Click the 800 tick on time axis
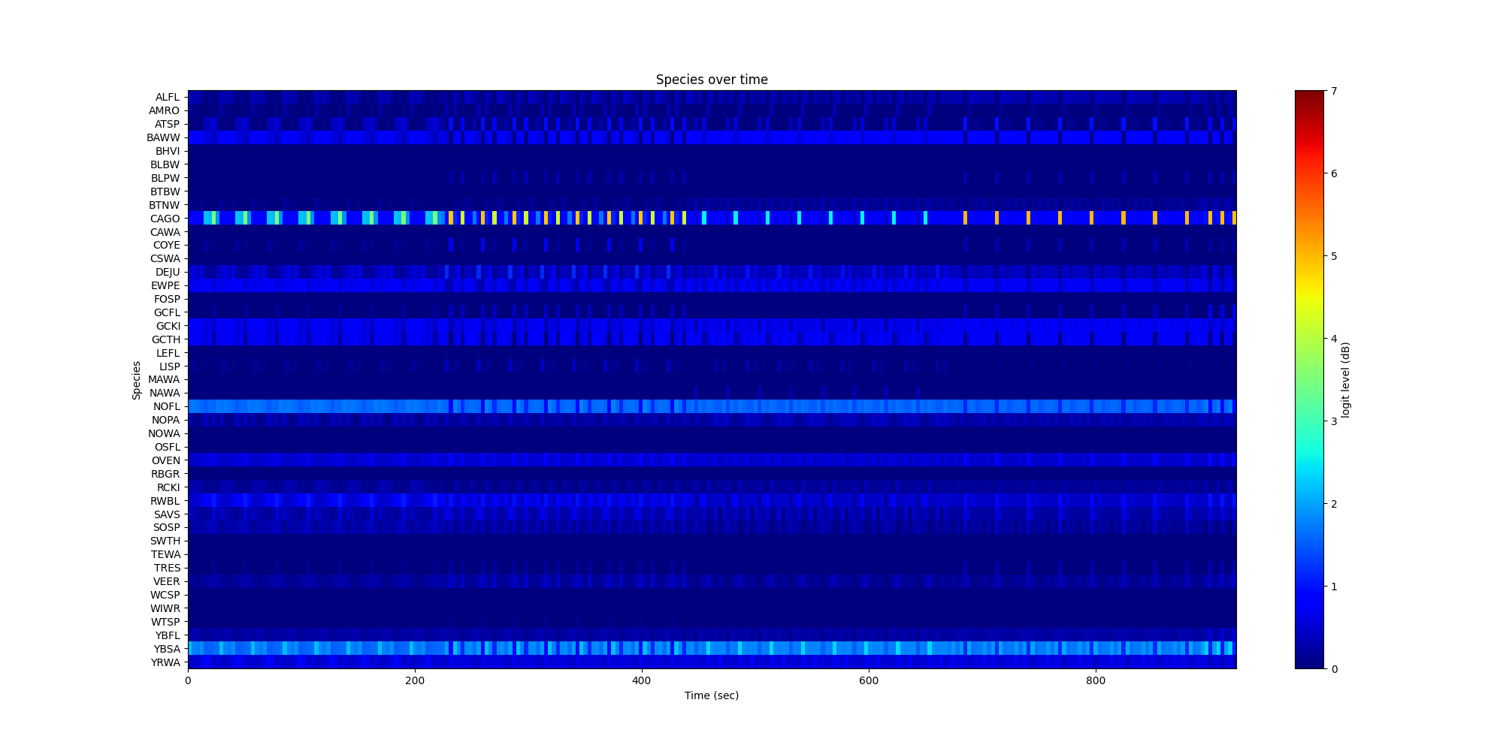Viewport: 1503px width, 751px height. point(1095,680)
